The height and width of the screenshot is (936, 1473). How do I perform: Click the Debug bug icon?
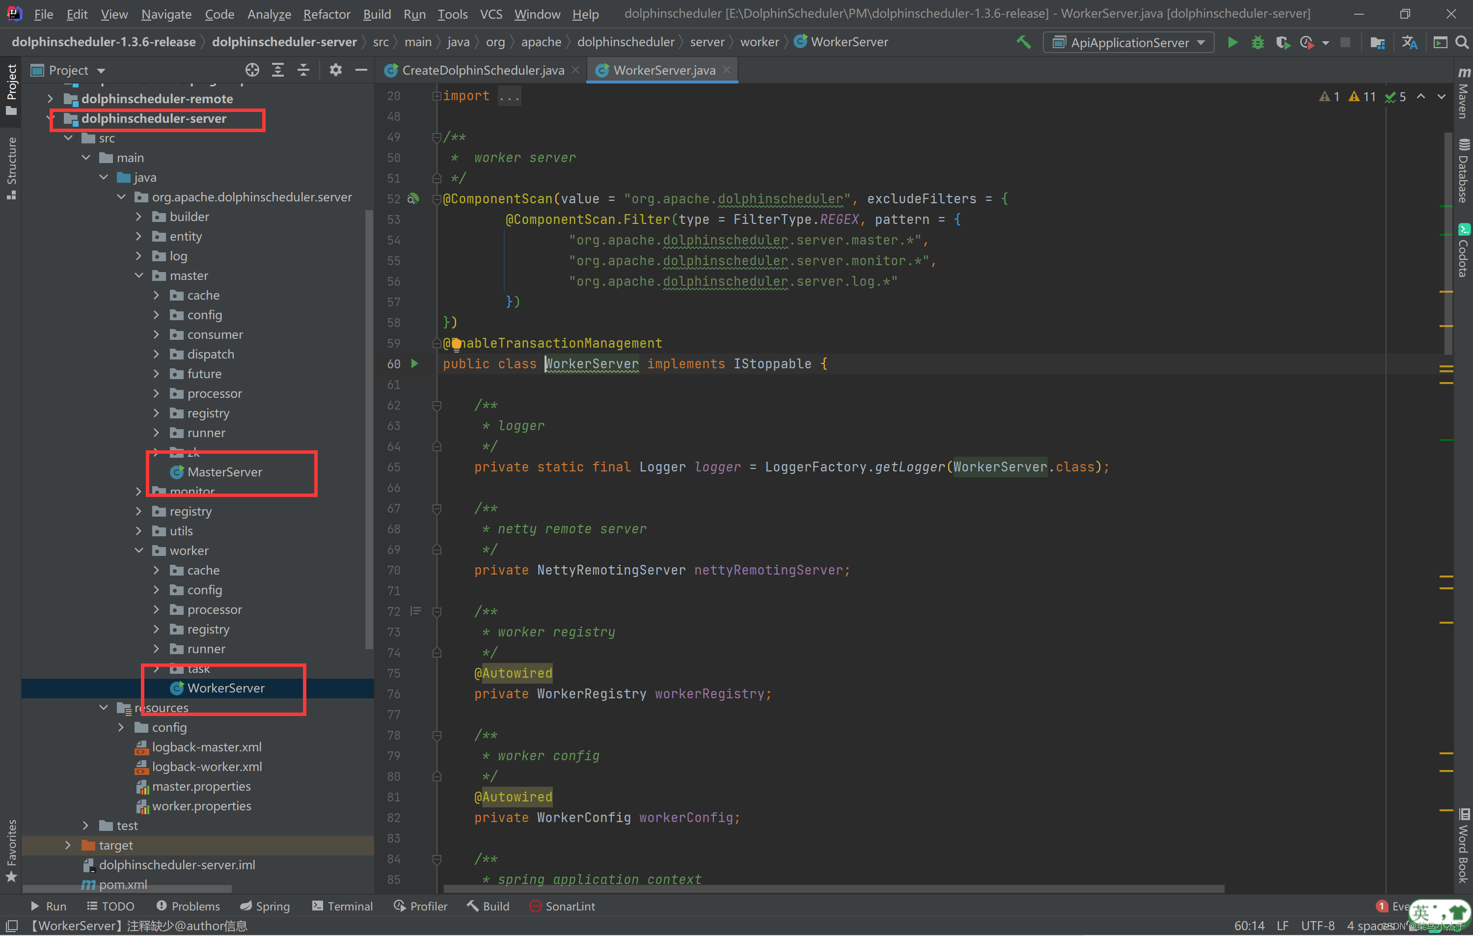(x=1257, y=42)
